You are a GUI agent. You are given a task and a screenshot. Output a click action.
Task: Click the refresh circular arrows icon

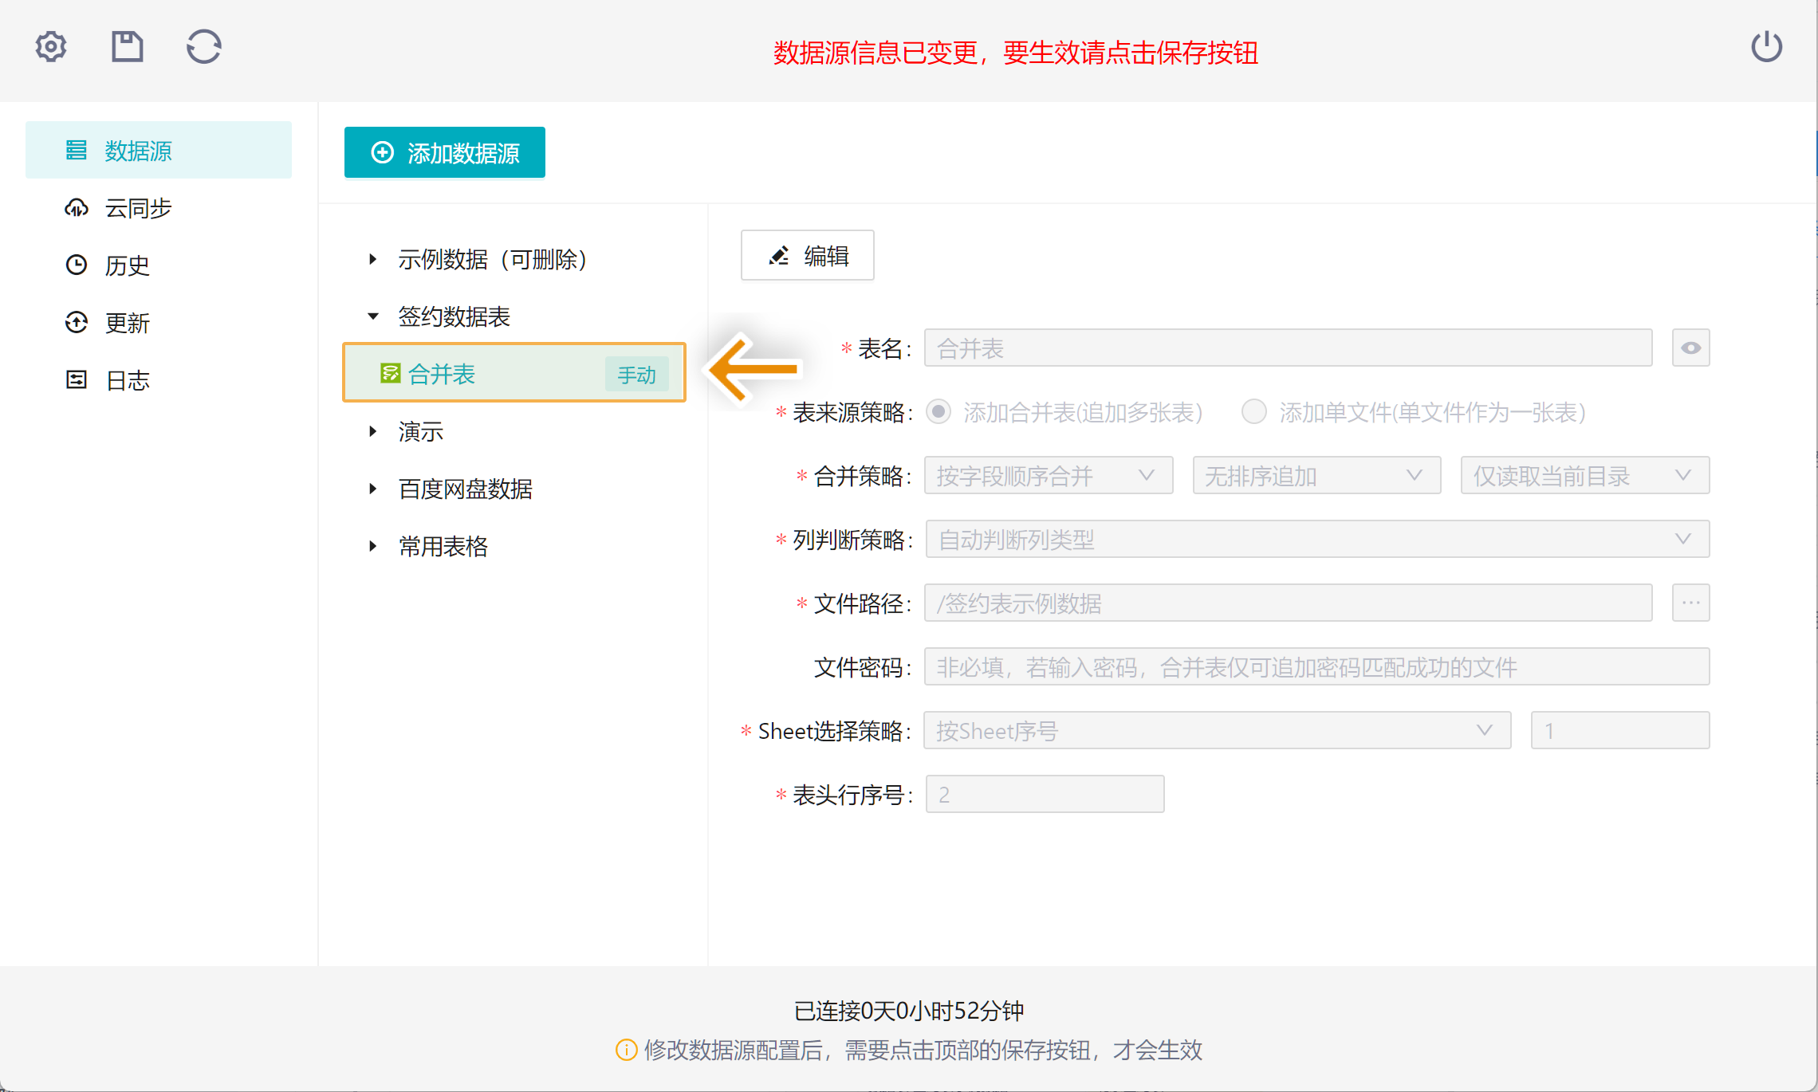pyautogui.click(x=204, y=47)
